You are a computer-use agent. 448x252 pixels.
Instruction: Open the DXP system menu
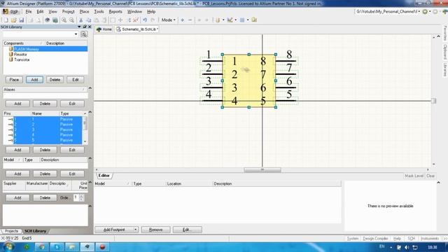[x=10, y=12]
